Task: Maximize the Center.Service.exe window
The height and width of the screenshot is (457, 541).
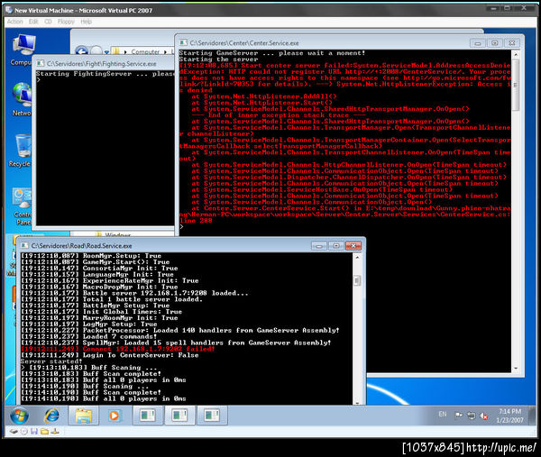Action: tap(495, 43)
